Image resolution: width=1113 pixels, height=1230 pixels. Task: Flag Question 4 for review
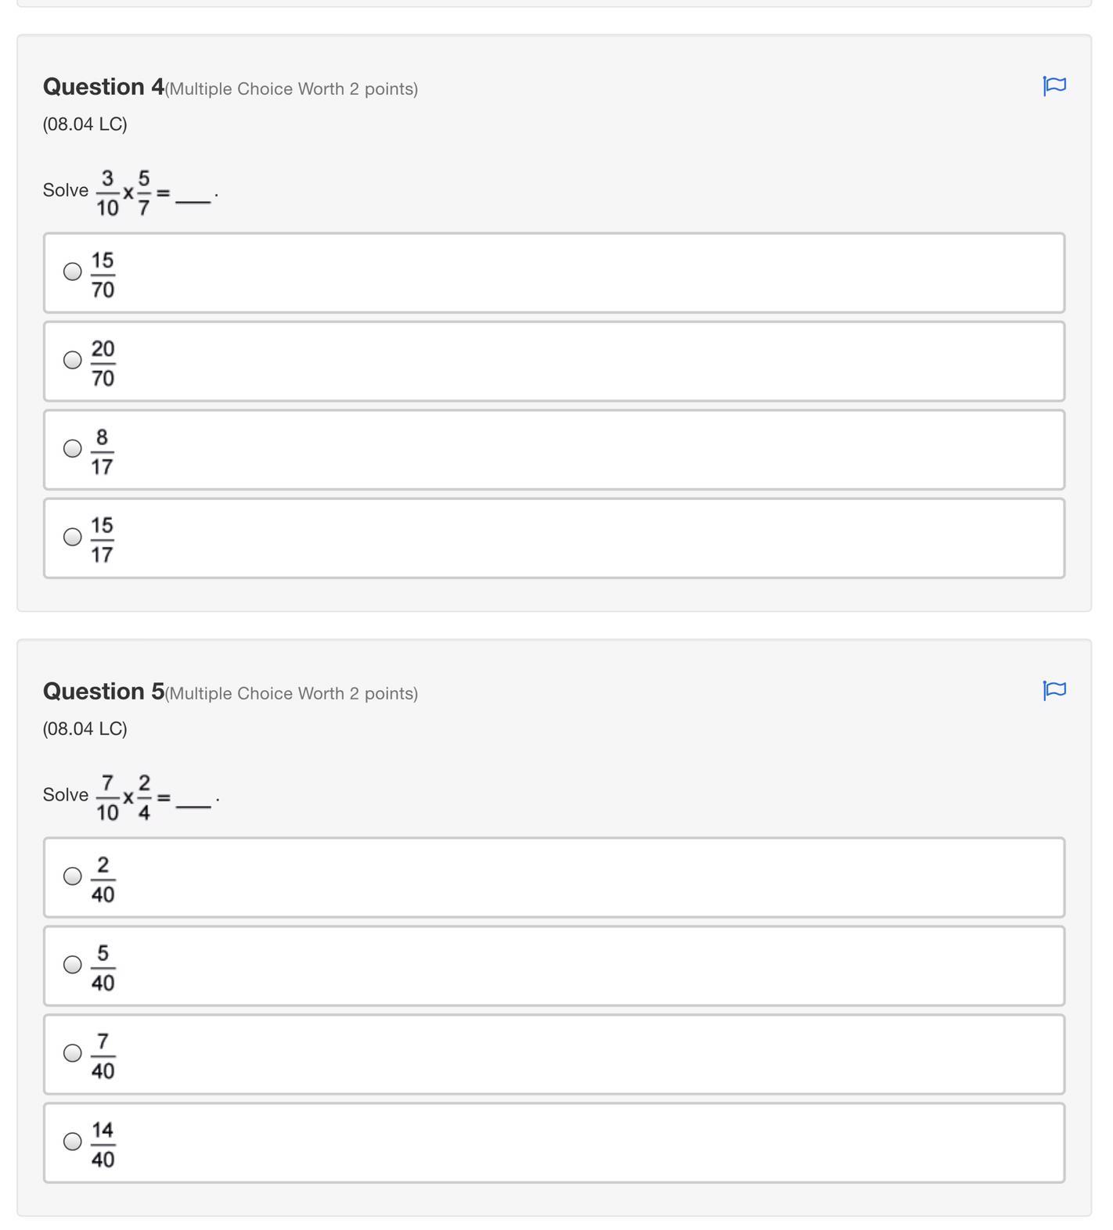[1054, 85]
